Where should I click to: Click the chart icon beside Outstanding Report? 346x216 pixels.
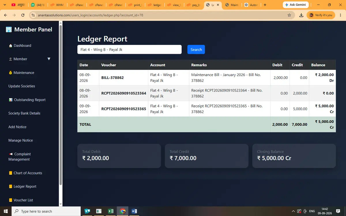click(x=11, y=100)
